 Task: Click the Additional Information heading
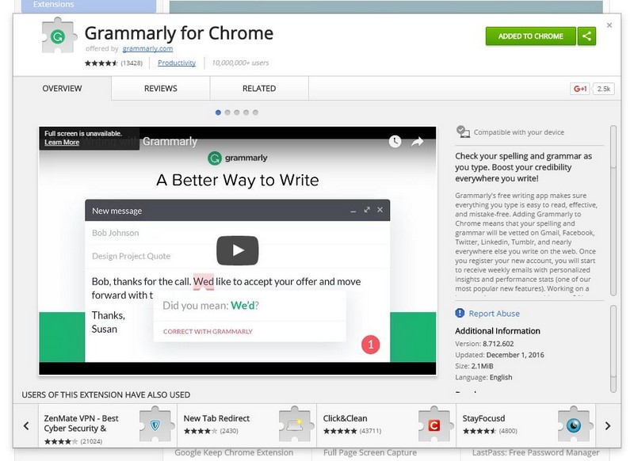[498, 331]
